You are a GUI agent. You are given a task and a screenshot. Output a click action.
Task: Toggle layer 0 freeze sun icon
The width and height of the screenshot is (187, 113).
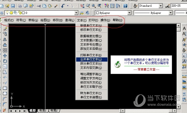point(11,13)
